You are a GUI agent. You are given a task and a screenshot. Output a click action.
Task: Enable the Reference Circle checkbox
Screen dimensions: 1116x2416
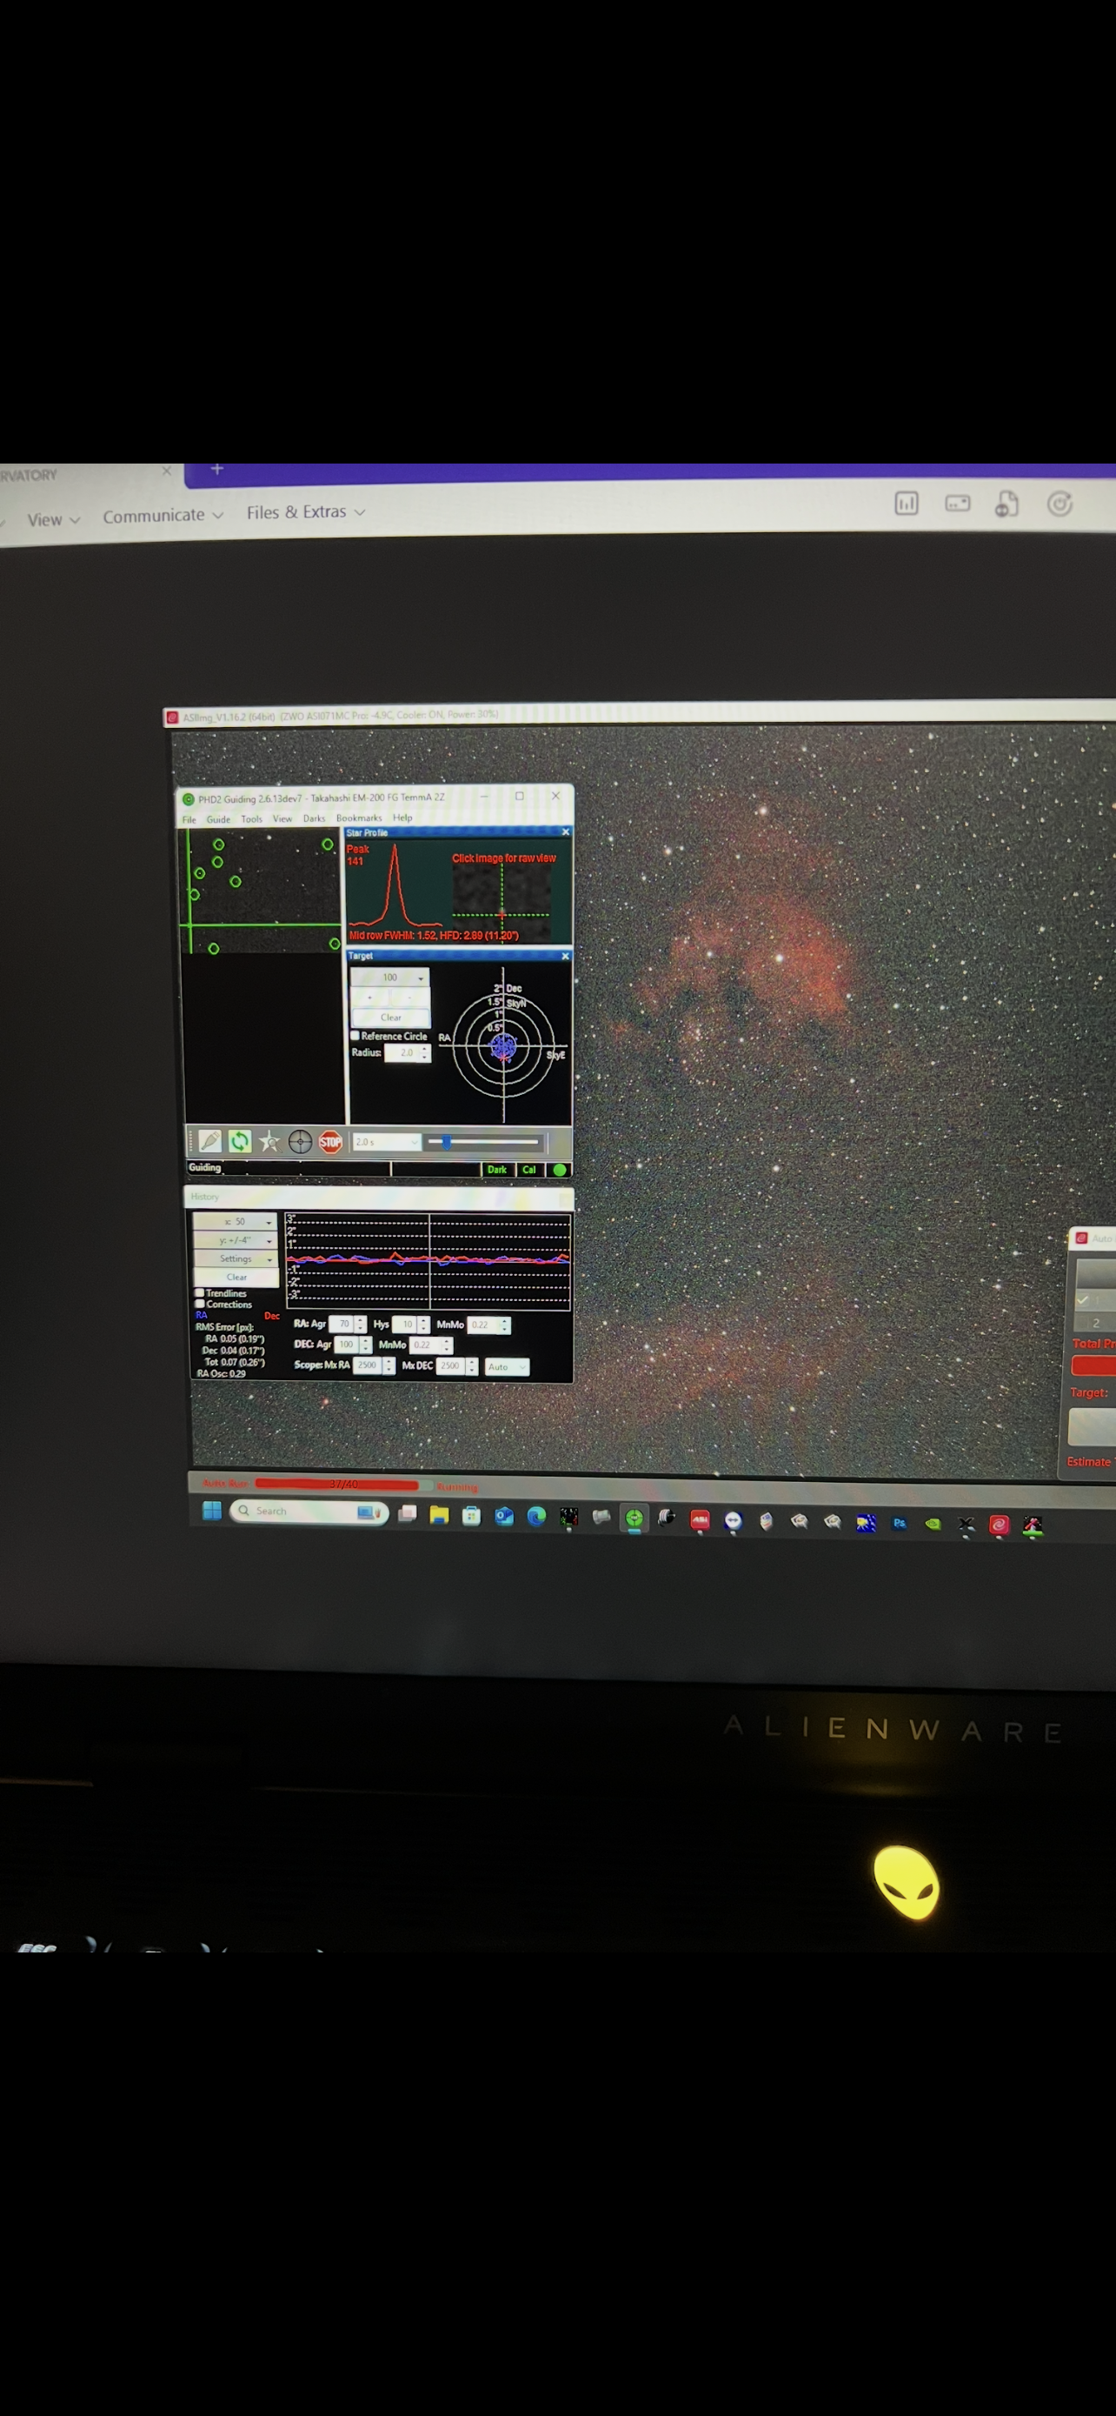(355, 1036)
